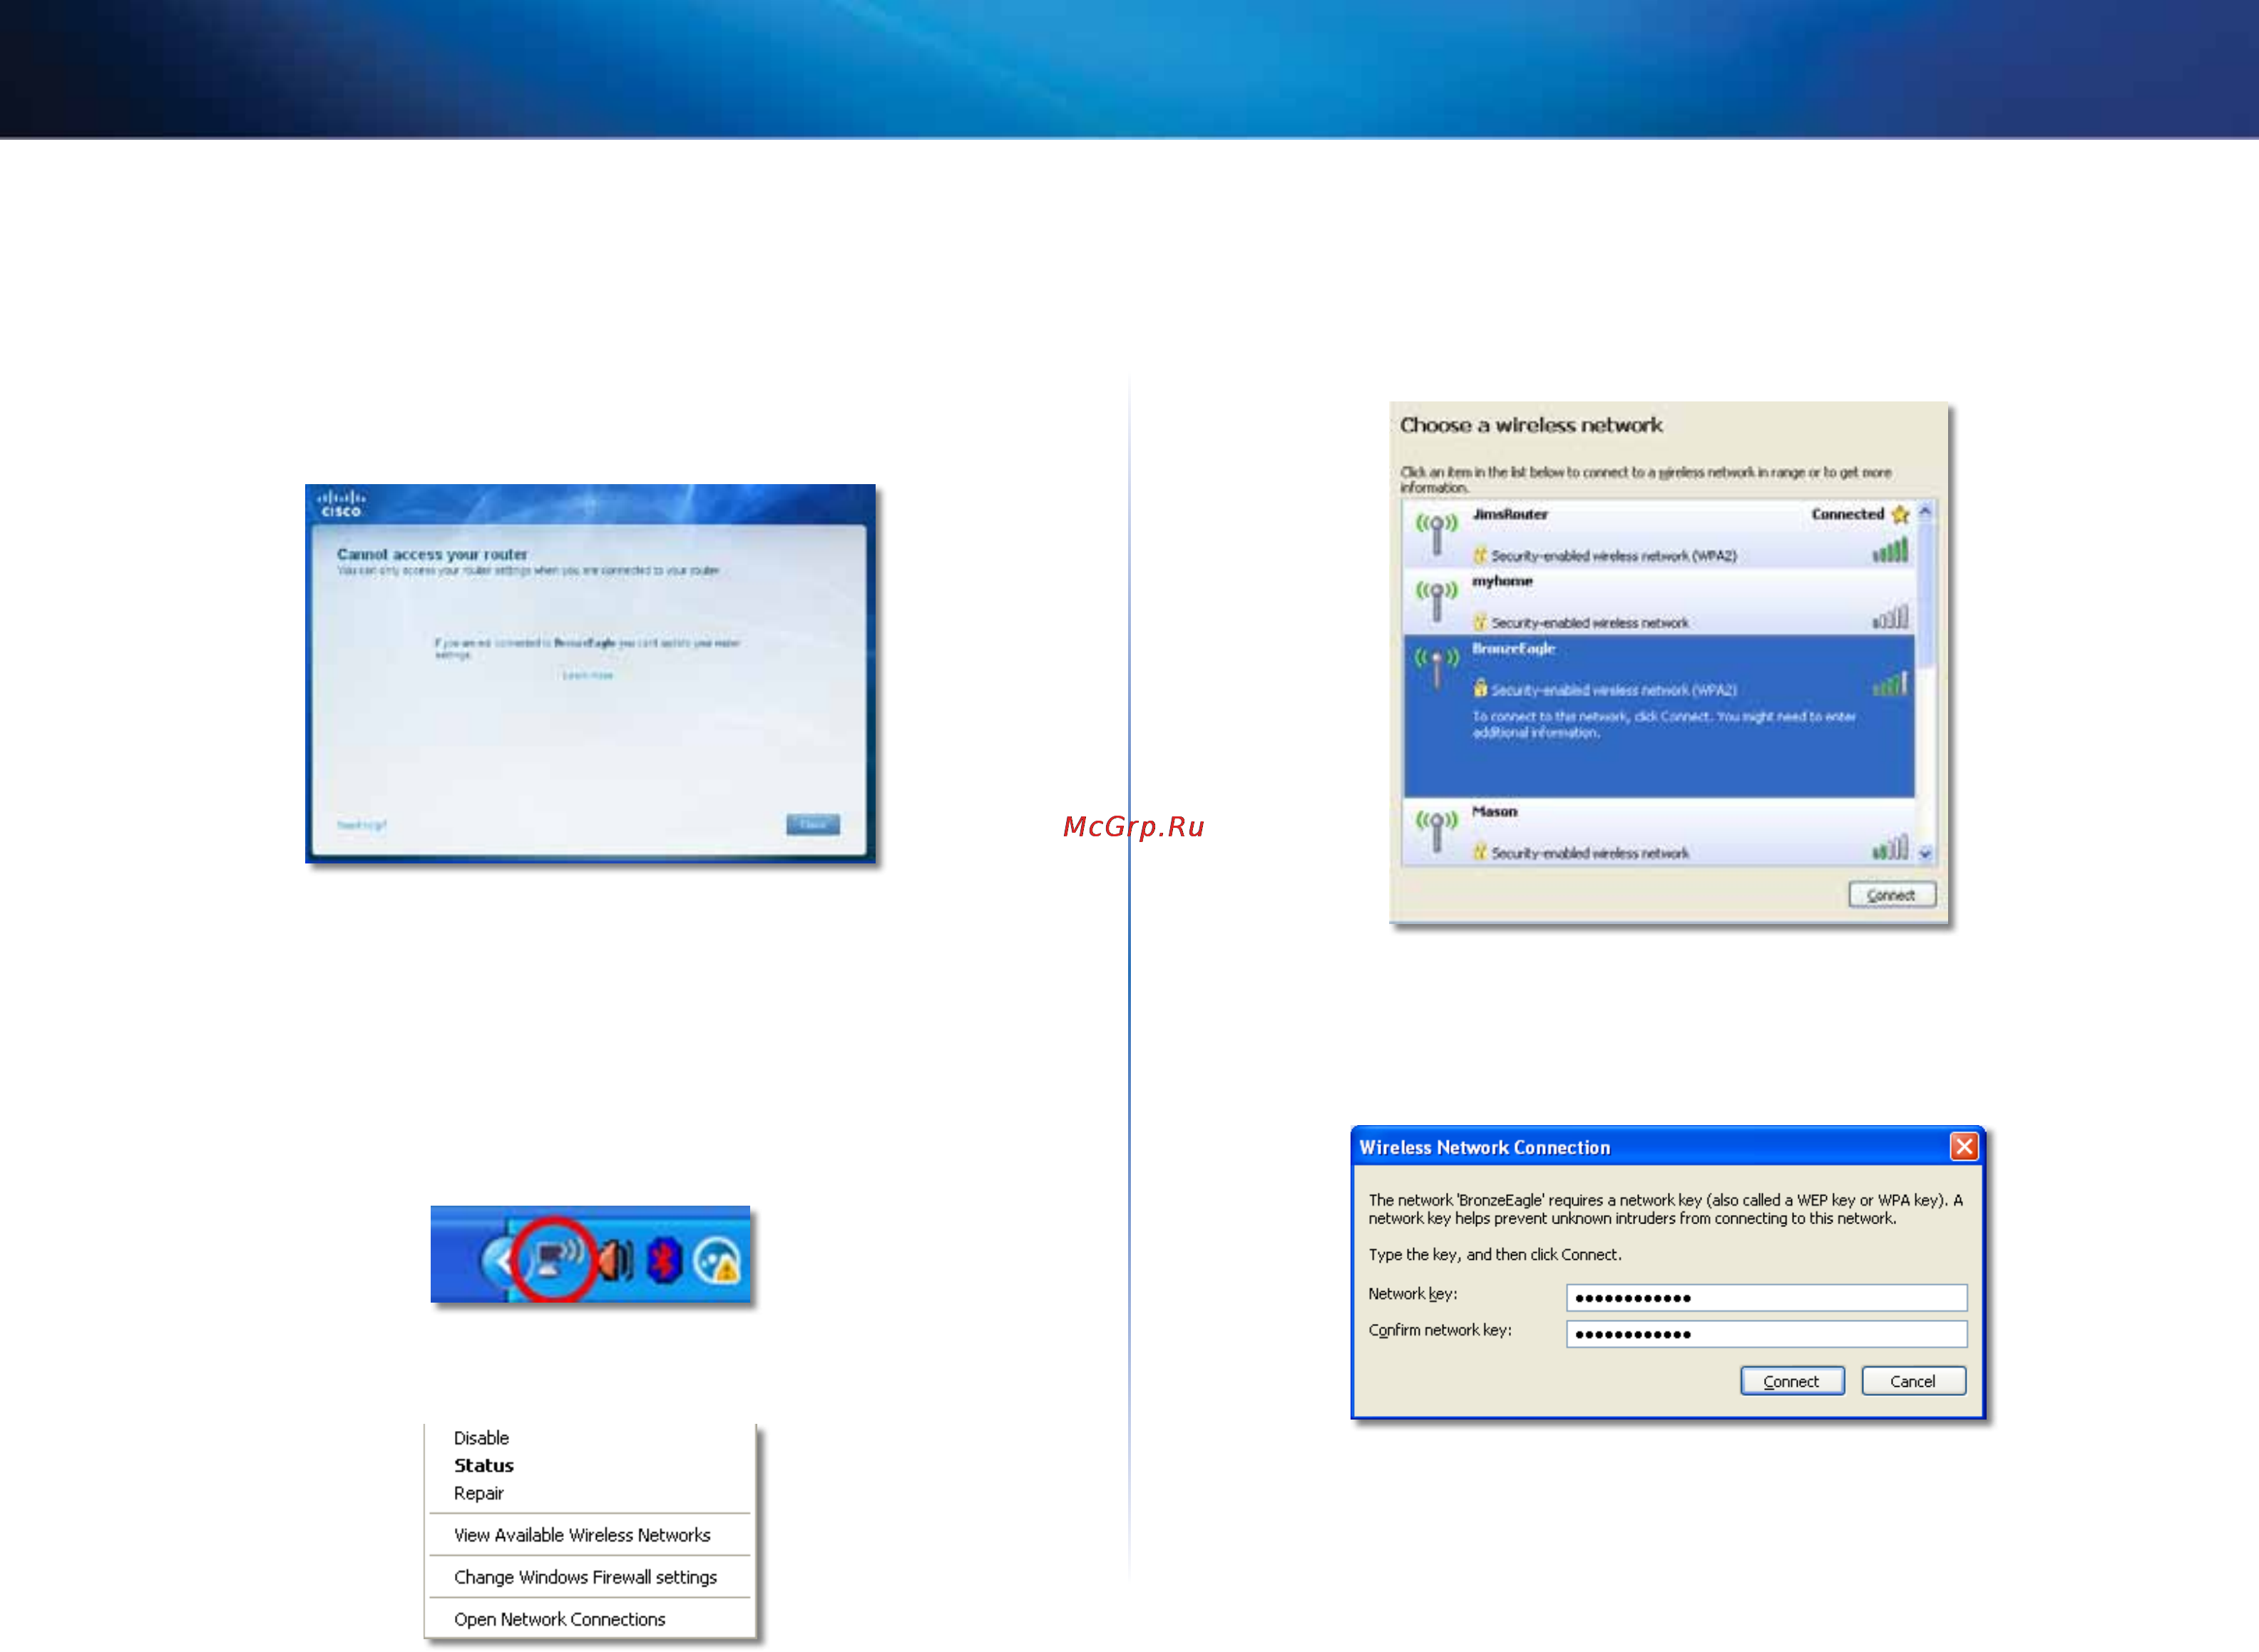This screenshot has height=1652, width=2259.
Task: Select the Mason network entry
Action: coord(1659,832)
